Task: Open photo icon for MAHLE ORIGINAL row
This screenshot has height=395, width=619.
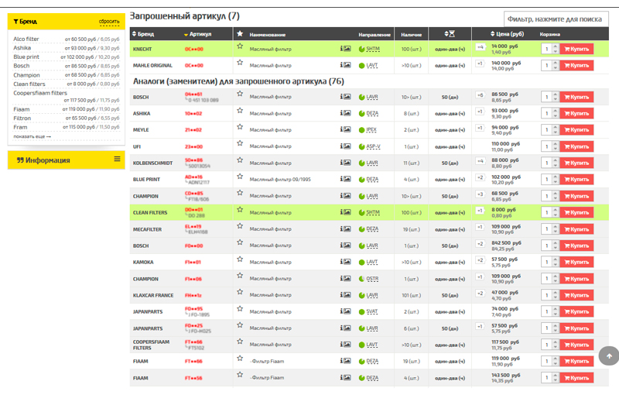Action: [347, 65]
